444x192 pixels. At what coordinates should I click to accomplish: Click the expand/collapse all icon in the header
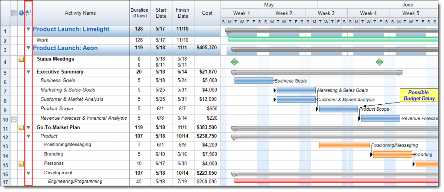pyautogui.click(x=29, y=13)
